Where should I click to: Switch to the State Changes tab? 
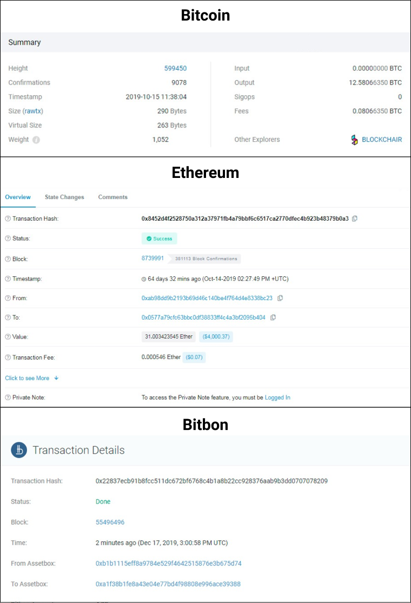click(x=64, y=197)
